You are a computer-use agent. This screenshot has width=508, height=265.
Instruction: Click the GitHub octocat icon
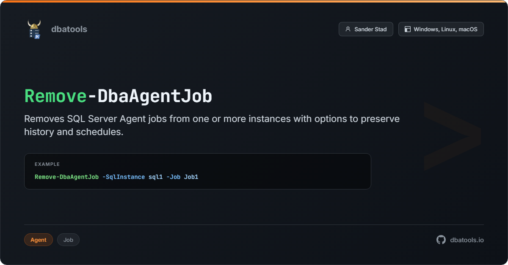pyautogui.click(x=441, y=240)
